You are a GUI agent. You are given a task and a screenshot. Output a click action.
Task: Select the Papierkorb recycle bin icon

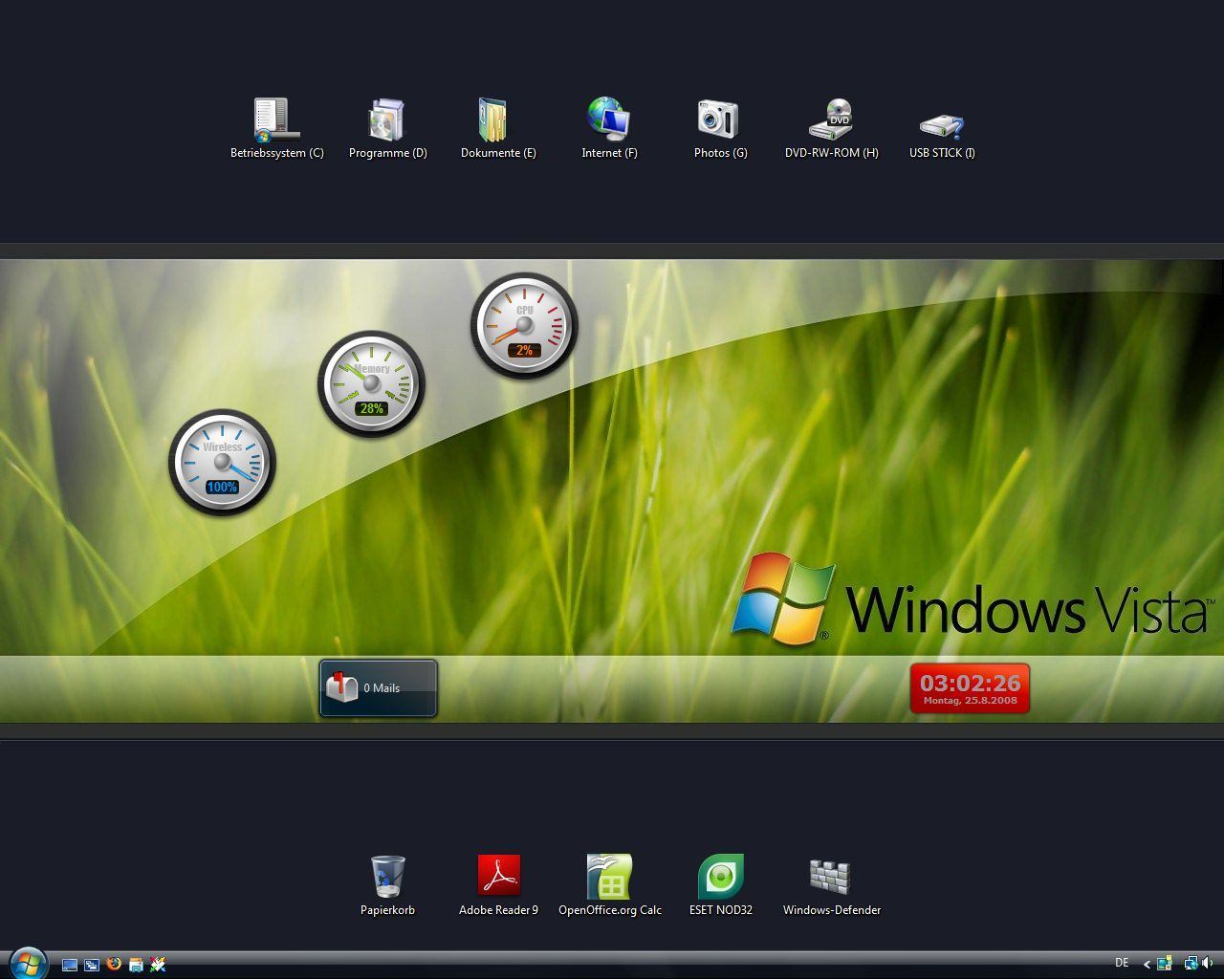[x=387, y=885]
